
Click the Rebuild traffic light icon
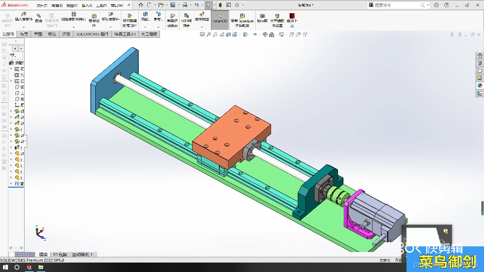220,5
